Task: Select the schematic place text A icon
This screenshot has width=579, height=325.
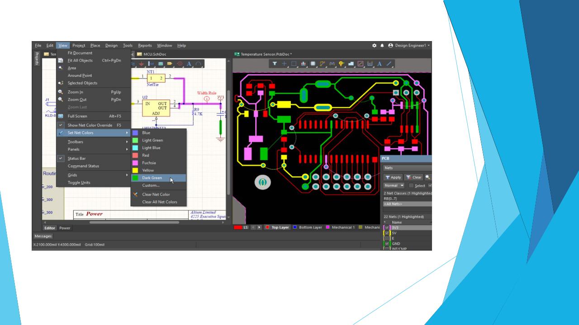Action: 189,64
